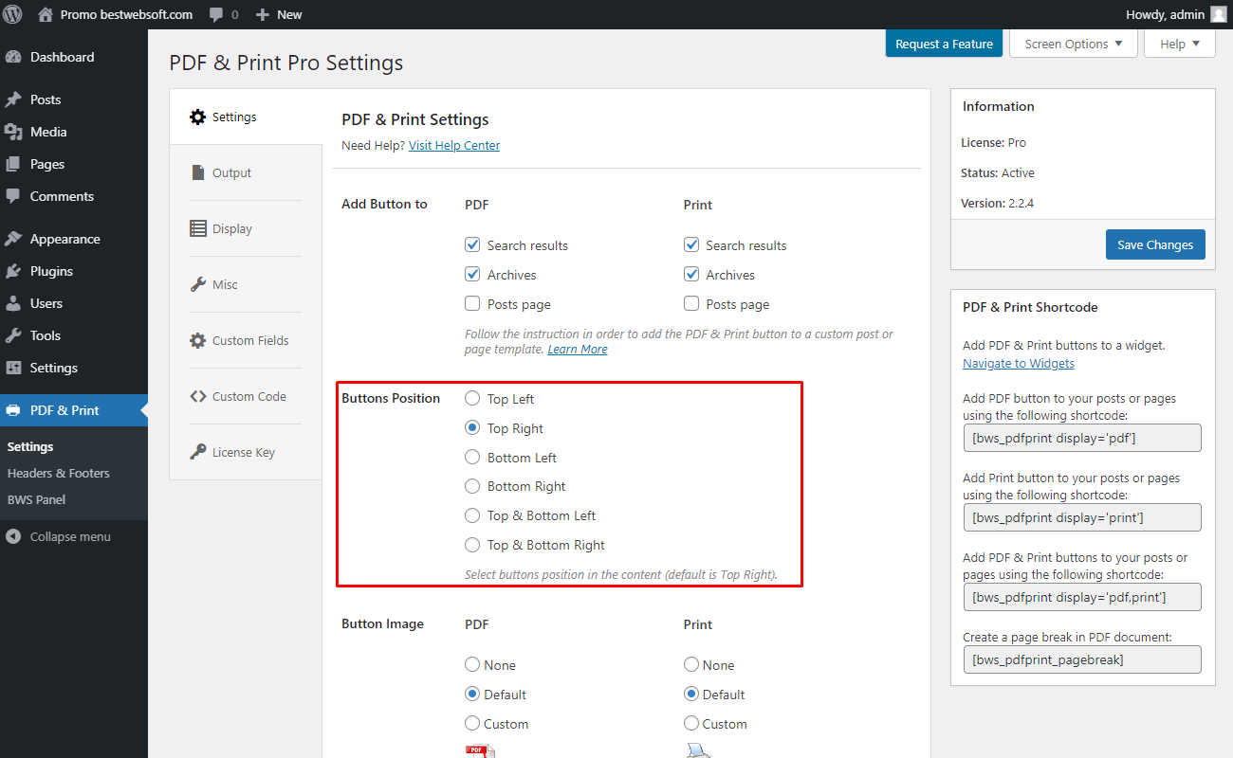Select Bottom Right buttons position

472,486
